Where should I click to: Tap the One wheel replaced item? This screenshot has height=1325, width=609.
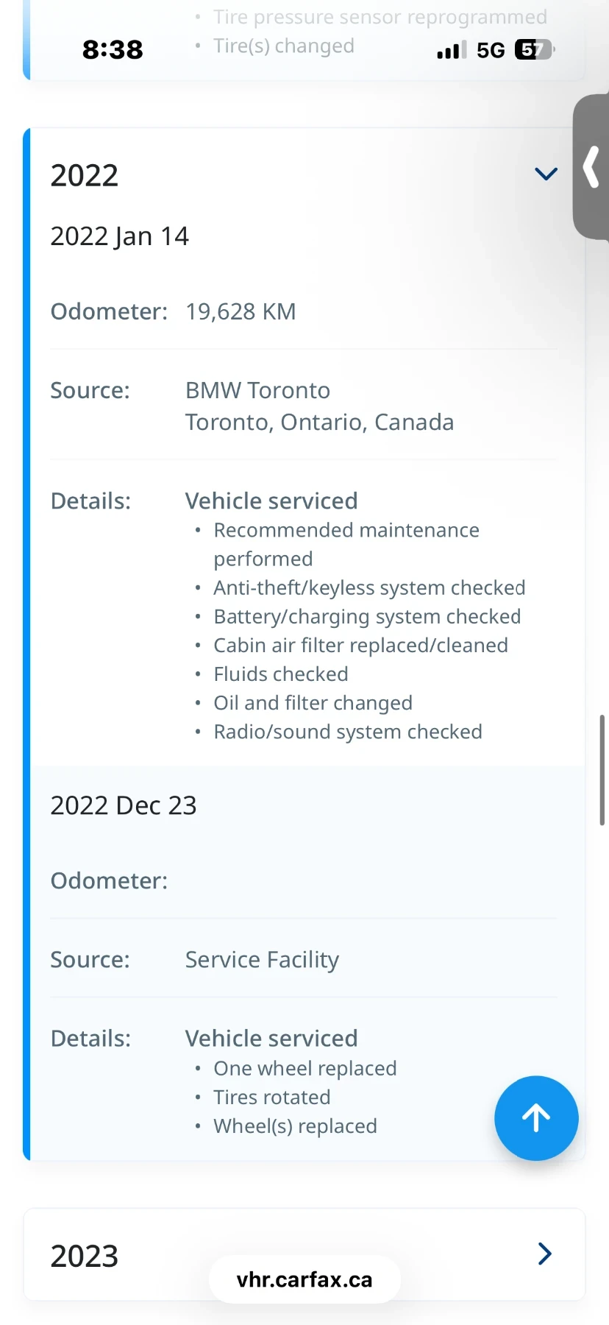tap(304, 1068)
